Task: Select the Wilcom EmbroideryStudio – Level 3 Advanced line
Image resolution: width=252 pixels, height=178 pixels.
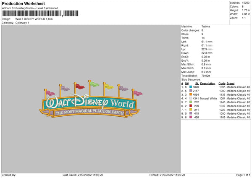Action: click(x=30, y=8)
